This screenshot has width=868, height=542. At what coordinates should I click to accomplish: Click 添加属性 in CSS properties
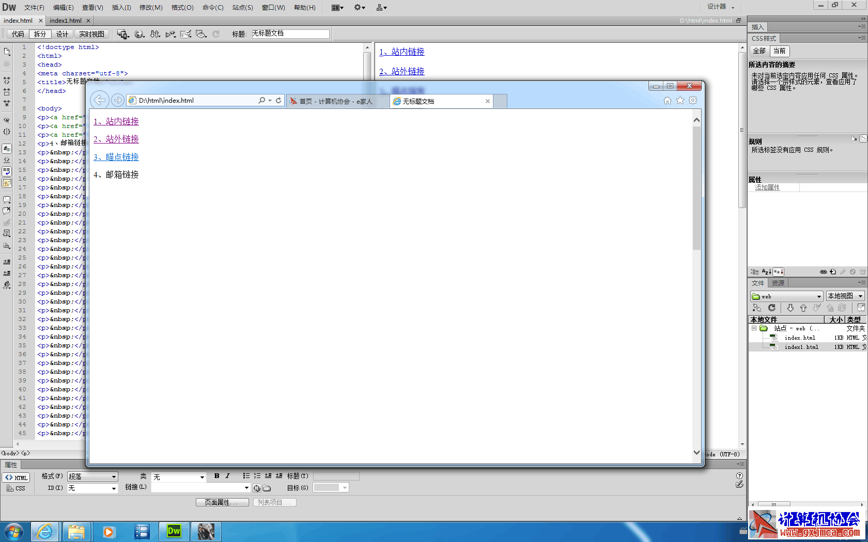click(767, 187)
